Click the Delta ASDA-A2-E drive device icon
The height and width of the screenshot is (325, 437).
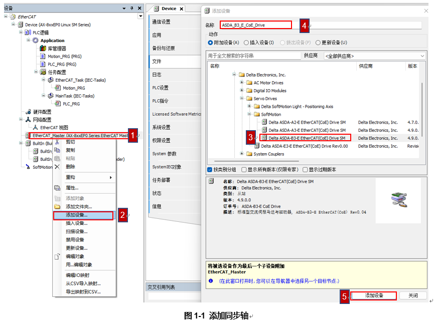(x=264, y=122)
